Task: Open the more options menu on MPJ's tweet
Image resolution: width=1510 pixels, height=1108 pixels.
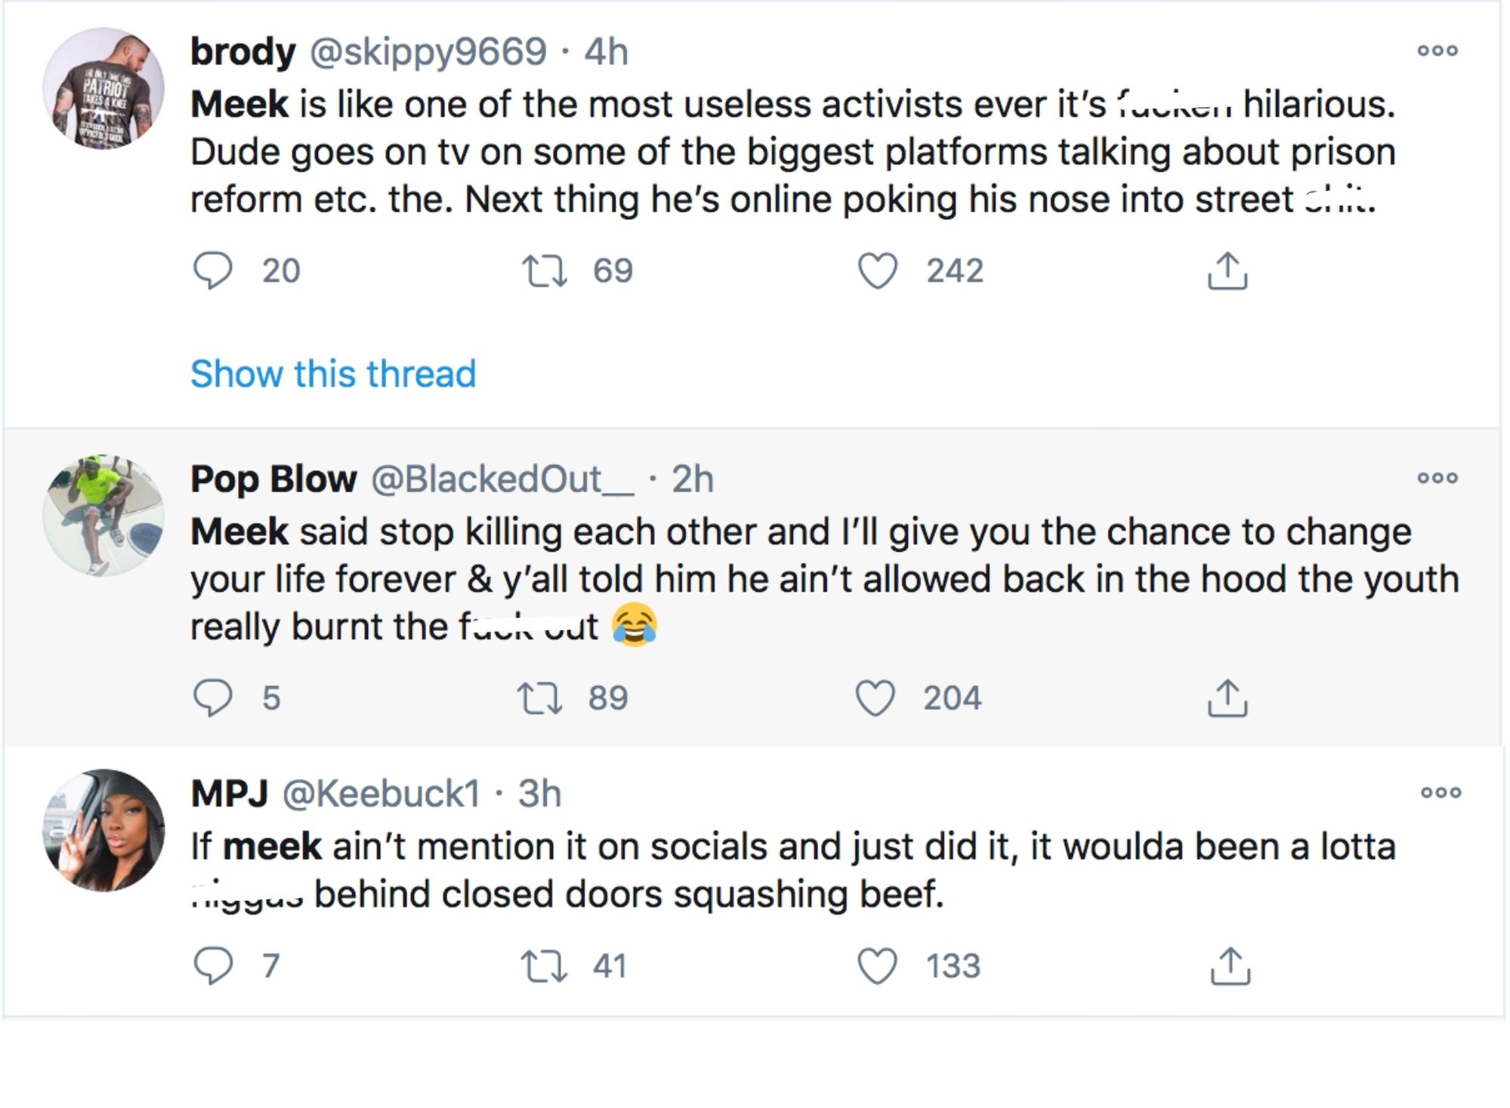Action: 1443,791
